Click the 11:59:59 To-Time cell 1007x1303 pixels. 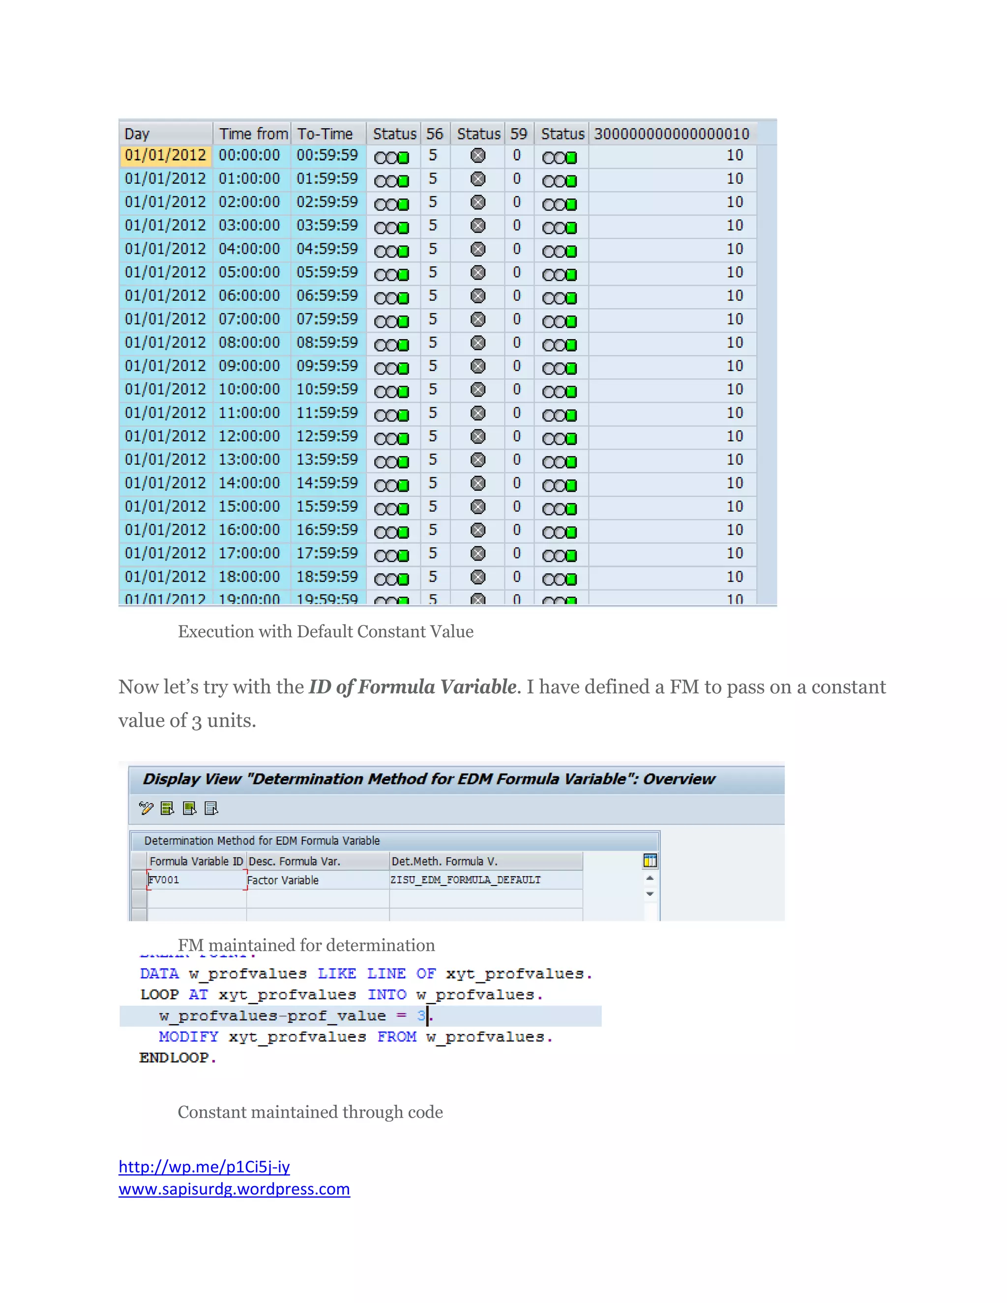click(x=327, y=413)
